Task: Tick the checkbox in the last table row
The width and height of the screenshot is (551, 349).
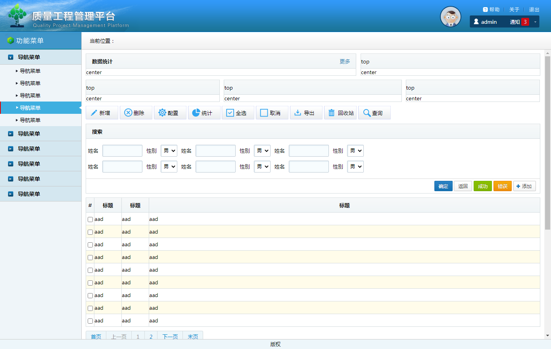Action: pos(90,321)
